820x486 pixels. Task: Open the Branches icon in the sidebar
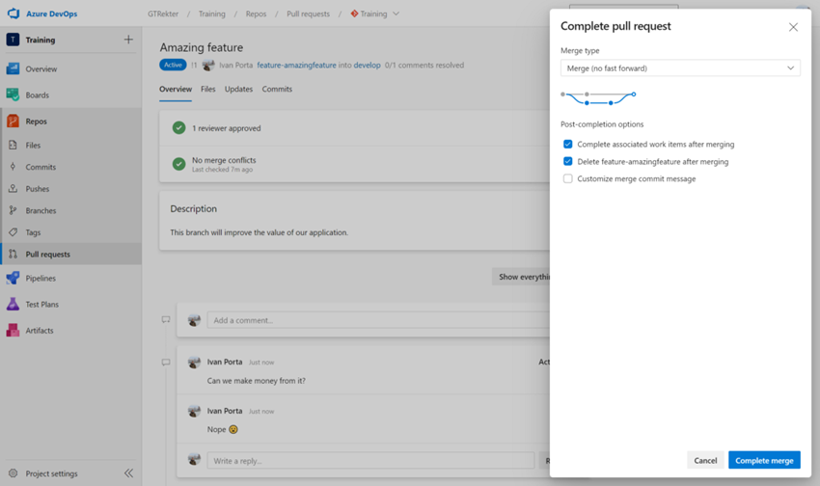tap(14, 210)
